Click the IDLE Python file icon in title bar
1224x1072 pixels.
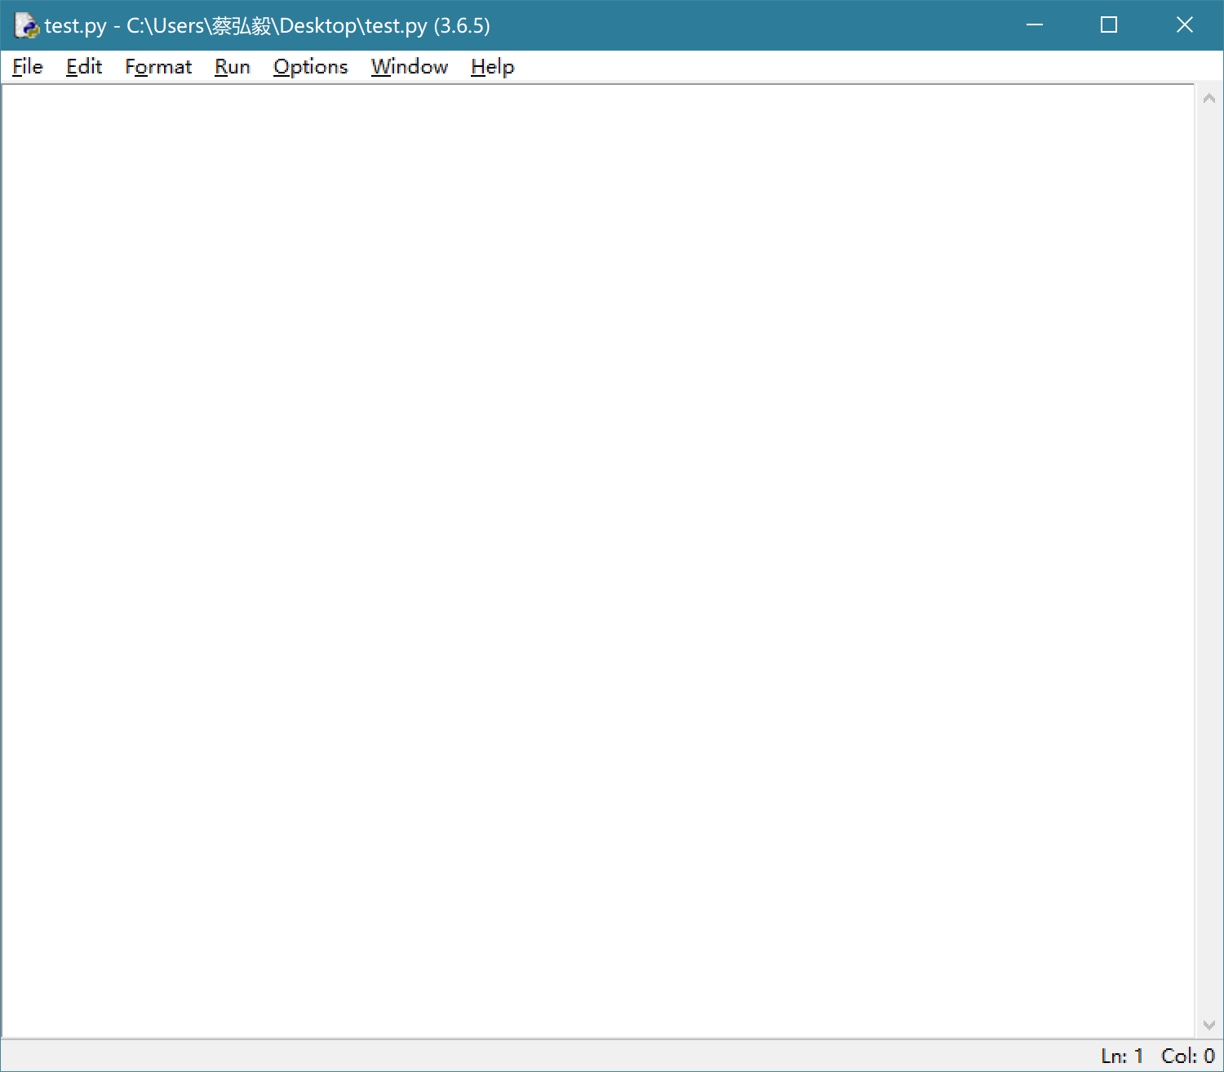[x=26, y=25]
